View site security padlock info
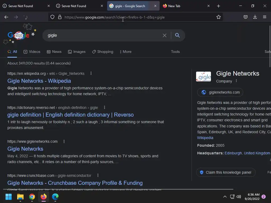The image size is (271, 203). point(60,17)
